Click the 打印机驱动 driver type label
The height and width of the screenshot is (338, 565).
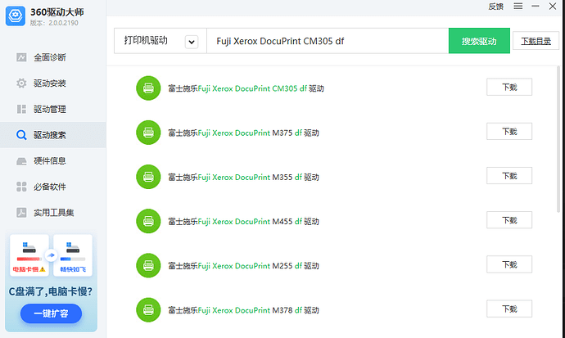coord(146,40)
